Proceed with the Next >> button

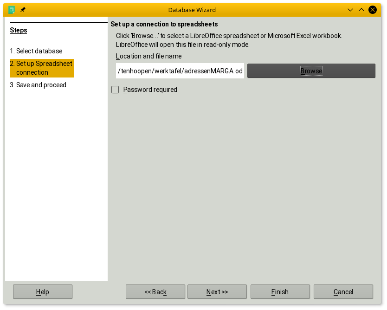point(217,292)
